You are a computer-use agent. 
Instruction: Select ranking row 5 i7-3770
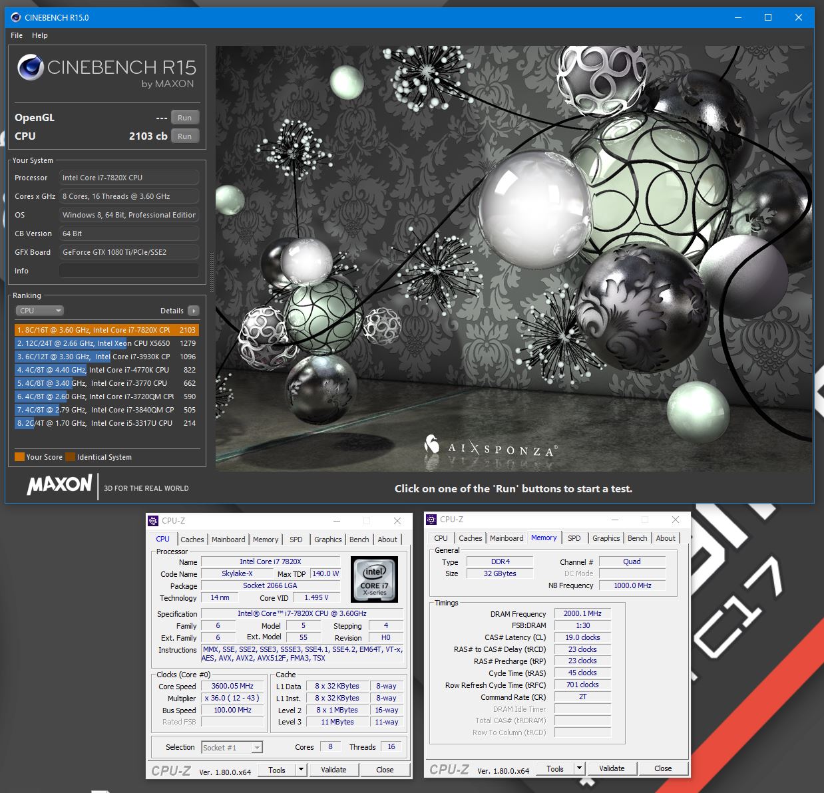tap(106, 383)
